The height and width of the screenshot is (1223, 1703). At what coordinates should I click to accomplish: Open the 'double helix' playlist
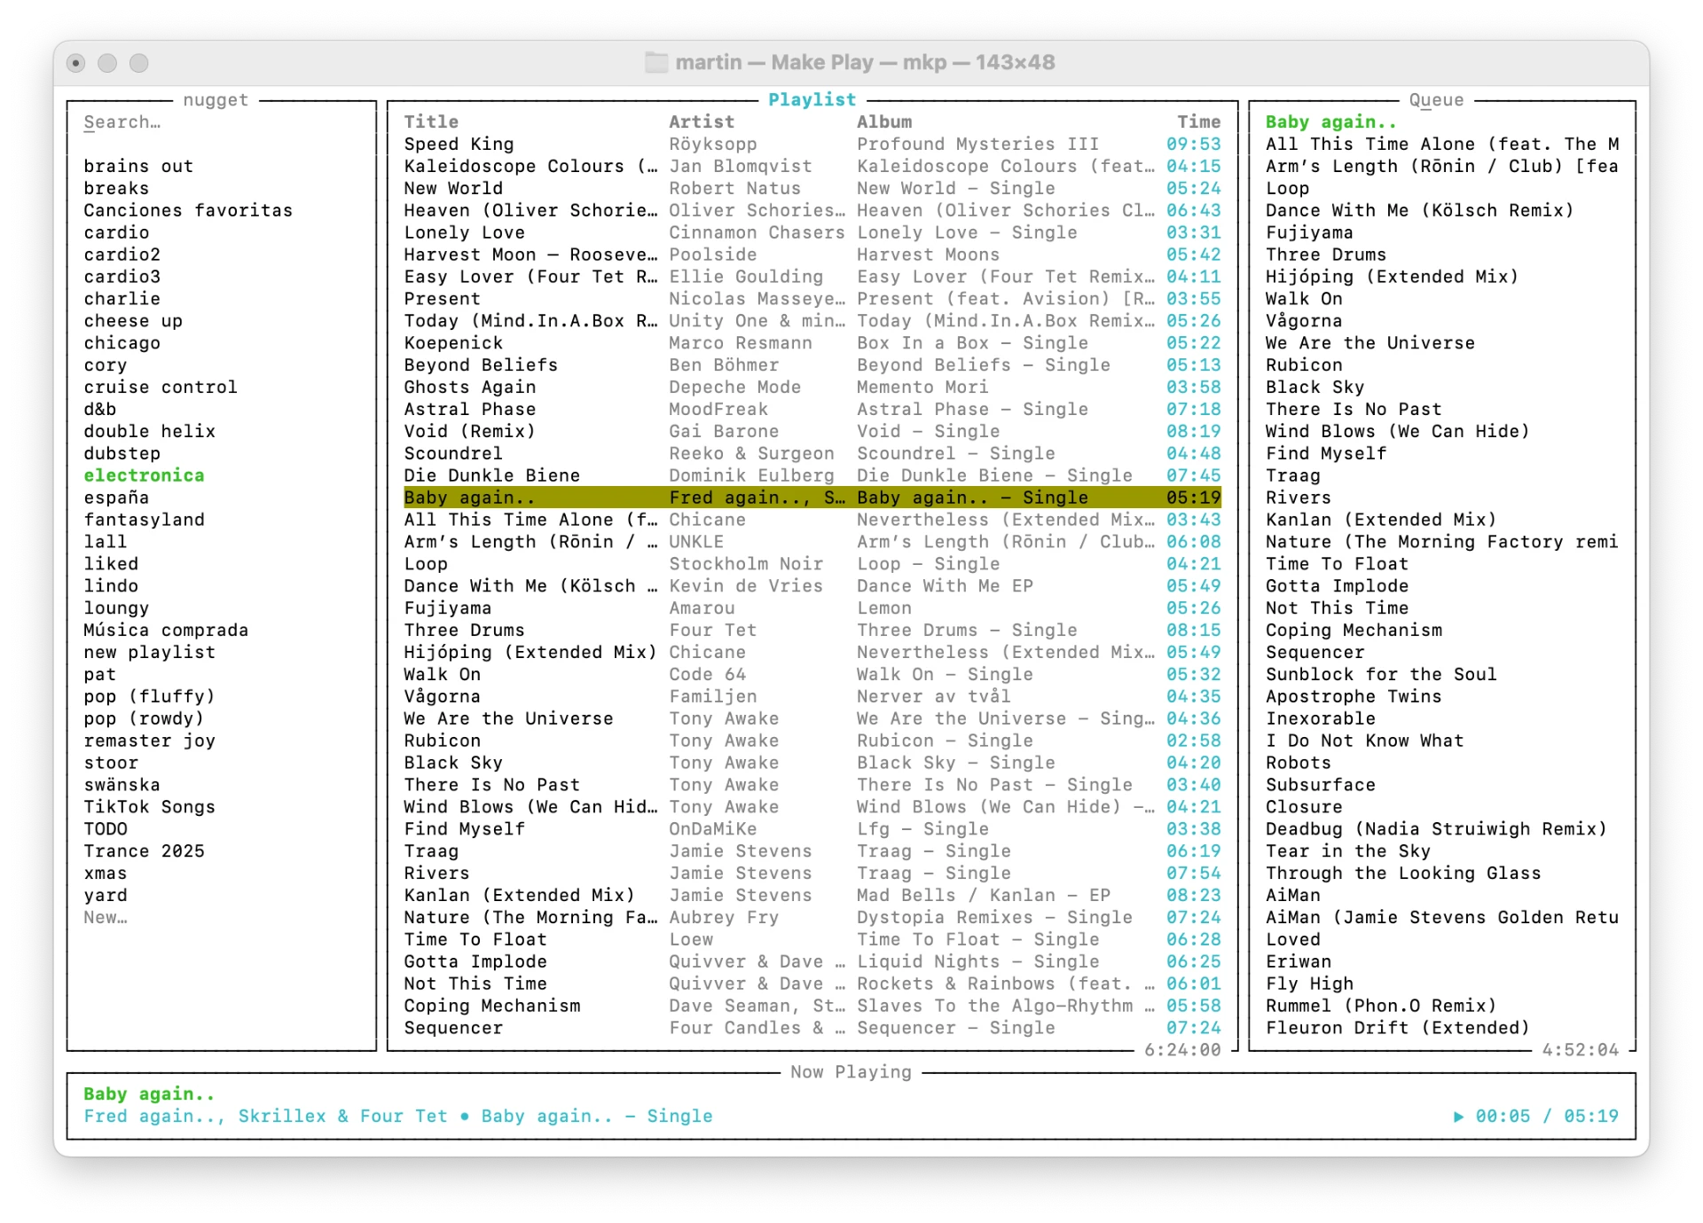point(150,432)
